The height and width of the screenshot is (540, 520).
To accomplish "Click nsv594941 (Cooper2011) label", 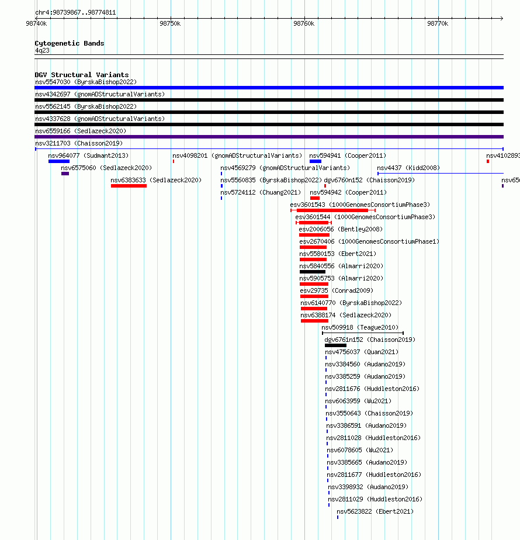I will (x=348, y=155).
